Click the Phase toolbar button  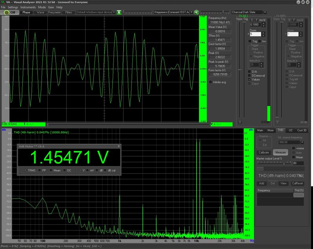(26, 13)
